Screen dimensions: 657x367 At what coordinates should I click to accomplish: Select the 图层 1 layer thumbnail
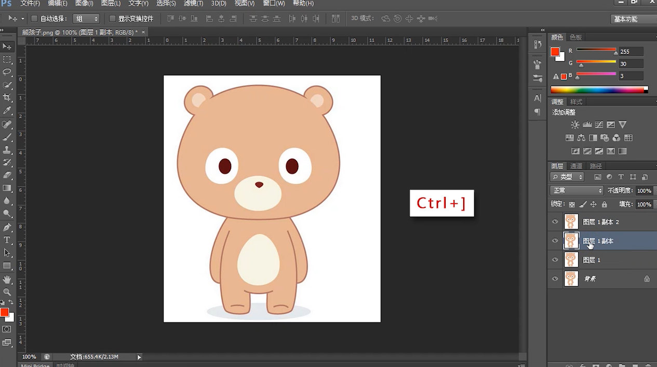[x=571, y=260]
